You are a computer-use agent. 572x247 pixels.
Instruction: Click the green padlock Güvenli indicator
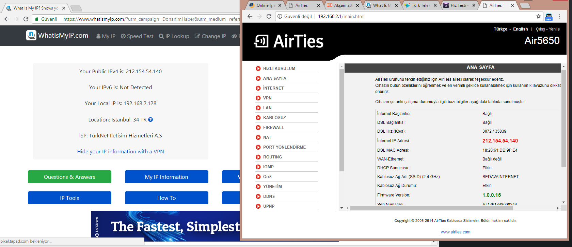pos(46,19)
